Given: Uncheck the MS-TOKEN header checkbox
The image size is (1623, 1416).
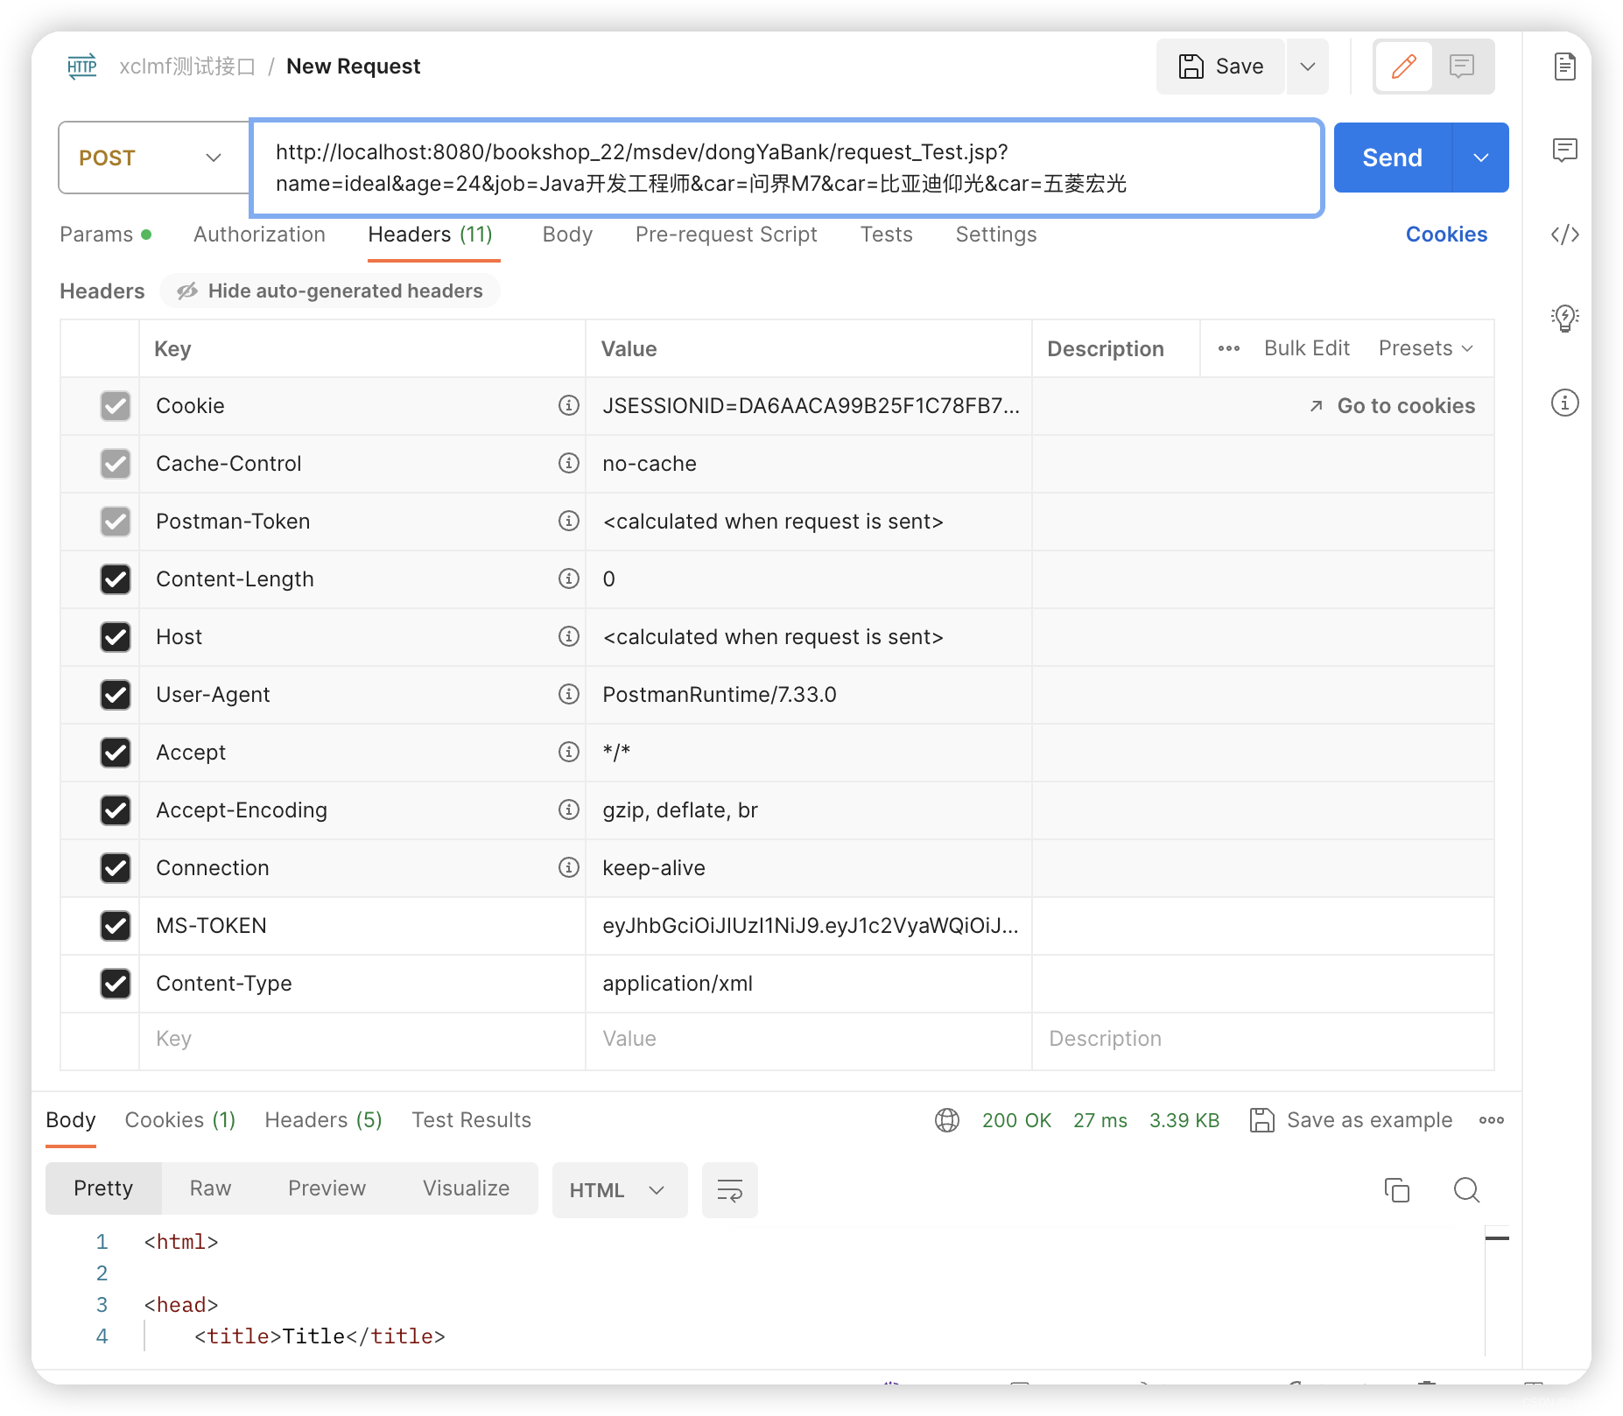Looking at the screenshot, I should (116, 926).
